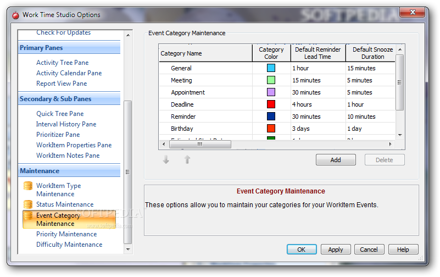Click Default Snooze Duration column header
This screenshot has height=277, width=440.
click(x=371, y=53)
